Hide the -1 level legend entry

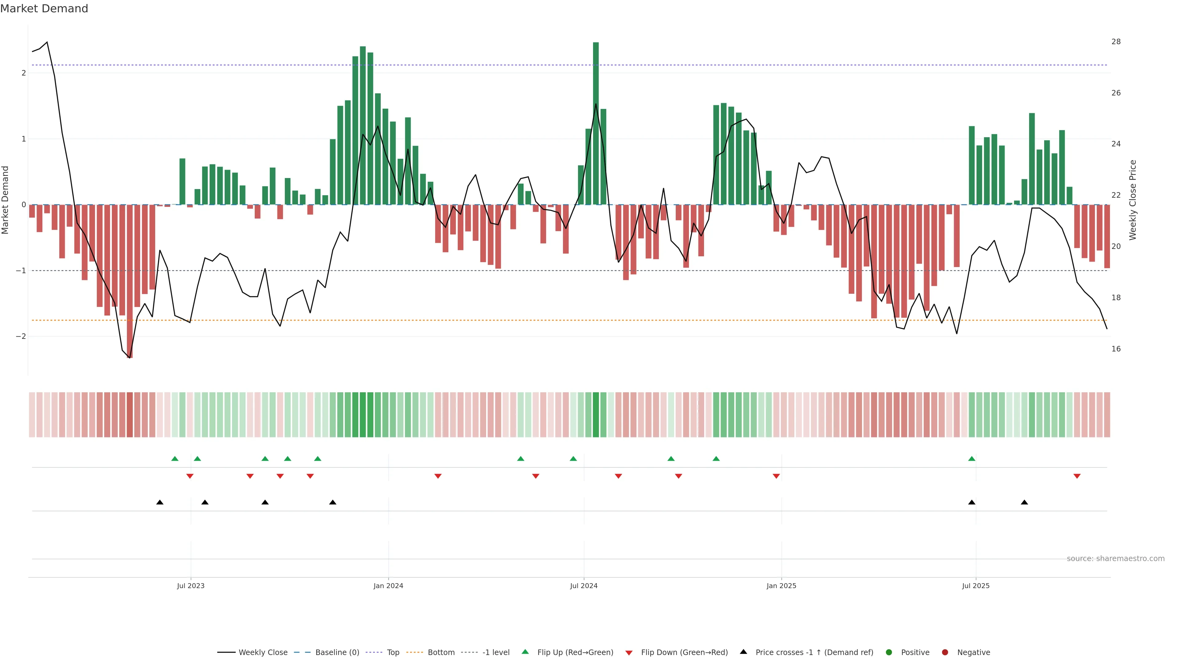click(496, 653)
